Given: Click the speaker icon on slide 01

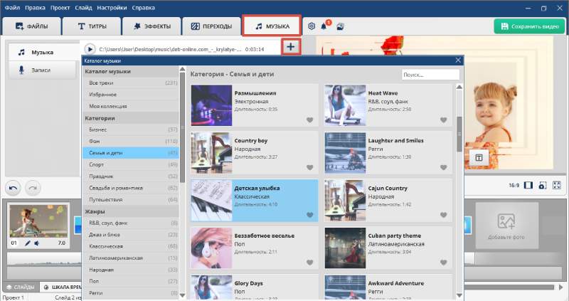Looking at the screenshot, I should (x=37, y=243).
